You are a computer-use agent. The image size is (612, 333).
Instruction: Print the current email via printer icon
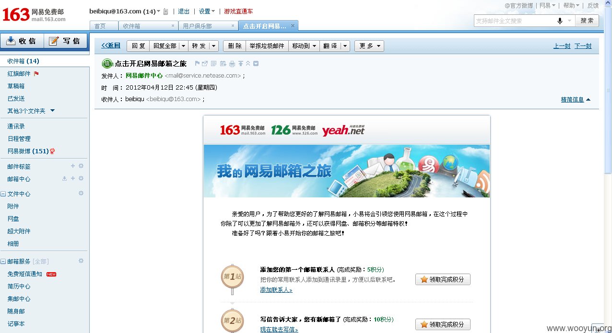pyautogui.click(x=232, y=63)
